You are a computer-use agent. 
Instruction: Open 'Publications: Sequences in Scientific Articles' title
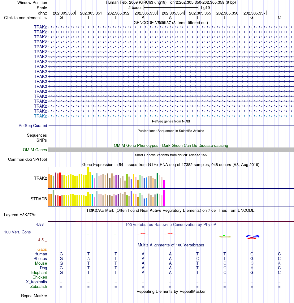171,131
